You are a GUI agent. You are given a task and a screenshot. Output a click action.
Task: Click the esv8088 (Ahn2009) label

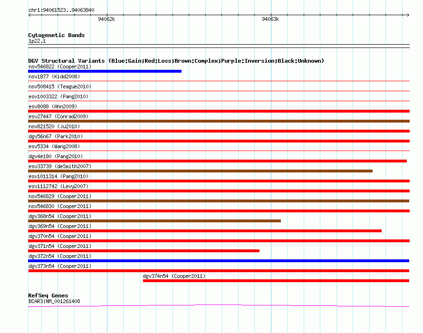tap(53, 106)
